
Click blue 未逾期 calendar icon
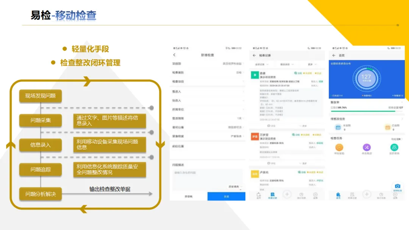coord(338,127)
